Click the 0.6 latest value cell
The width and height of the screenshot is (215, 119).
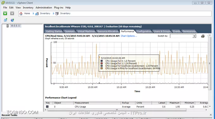(164, 107)
